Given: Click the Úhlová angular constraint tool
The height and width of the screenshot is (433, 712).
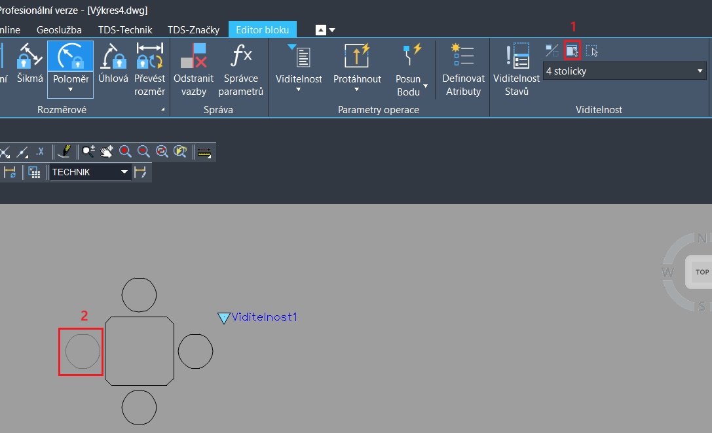Looking at the screenshot, I should click(113, 65).
